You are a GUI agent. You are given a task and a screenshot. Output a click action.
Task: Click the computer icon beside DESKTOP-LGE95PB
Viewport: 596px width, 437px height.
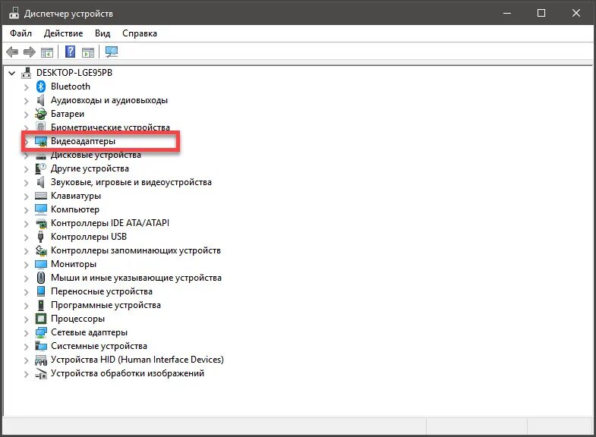[x=27, y=73]
